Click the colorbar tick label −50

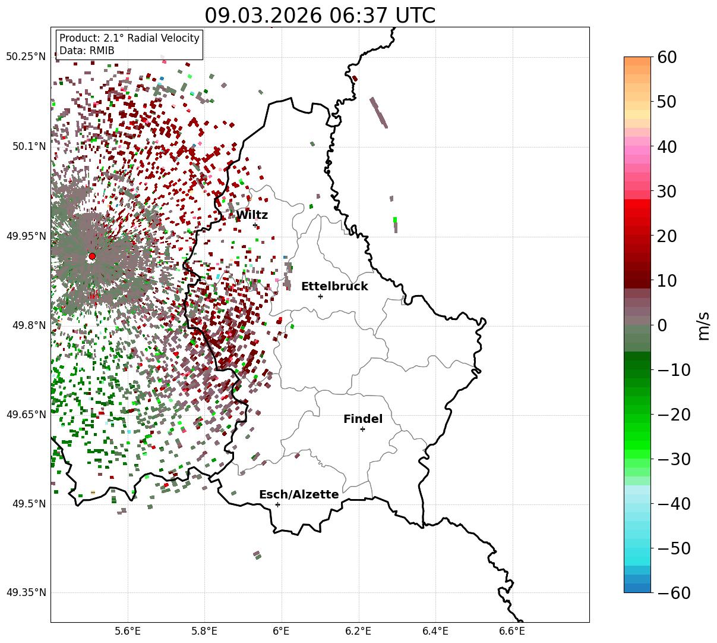pyautogui.click(x=674, y=548)
